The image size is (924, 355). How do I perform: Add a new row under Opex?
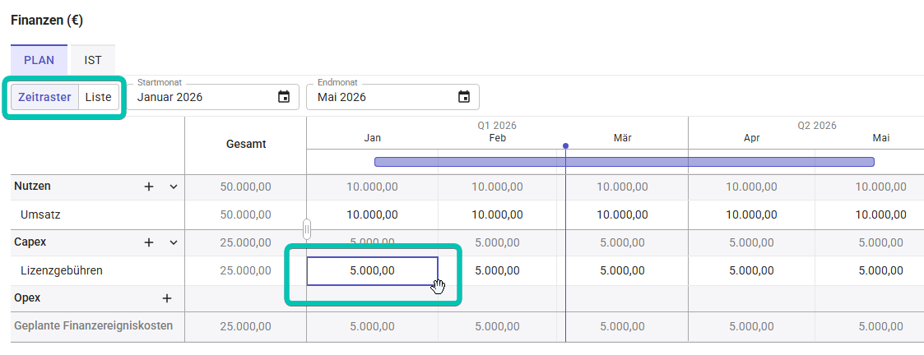(167, 298)
